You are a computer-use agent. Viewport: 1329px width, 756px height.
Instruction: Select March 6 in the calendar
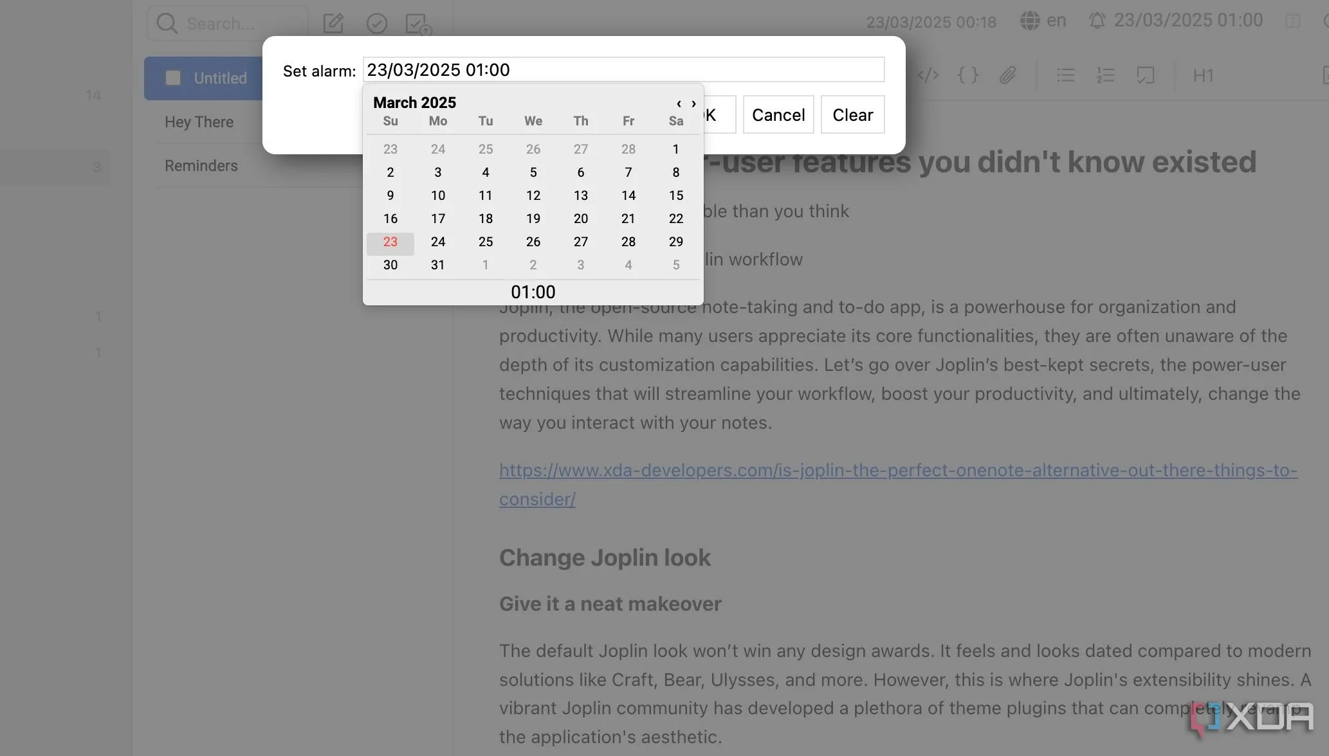click(x=580, y=172)
